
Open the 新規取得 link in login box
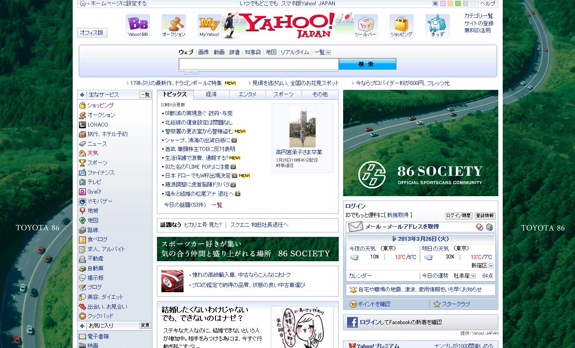point(398,215)
